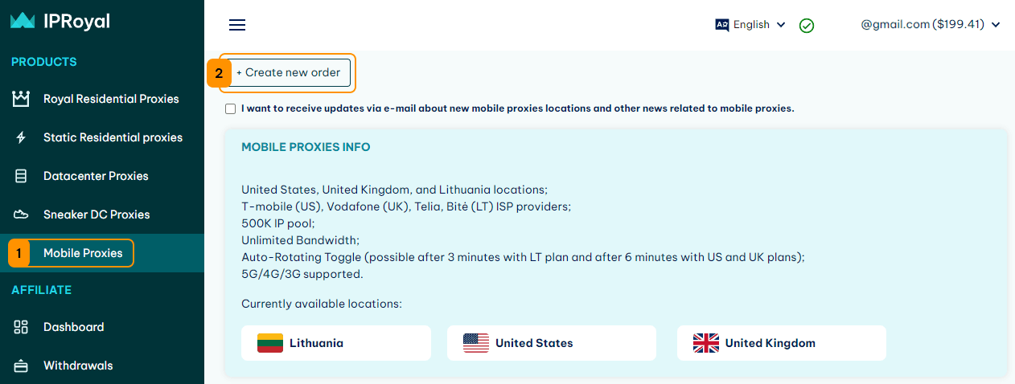Expand the English language dropdown
Screen dimensions: 1015x384
[x=750, y=25]
